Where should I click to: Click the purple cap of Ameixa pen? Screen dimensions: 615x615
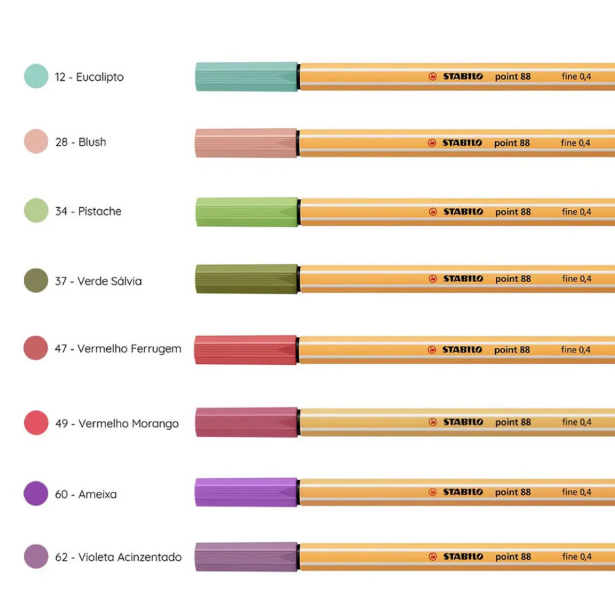(246, 493)
